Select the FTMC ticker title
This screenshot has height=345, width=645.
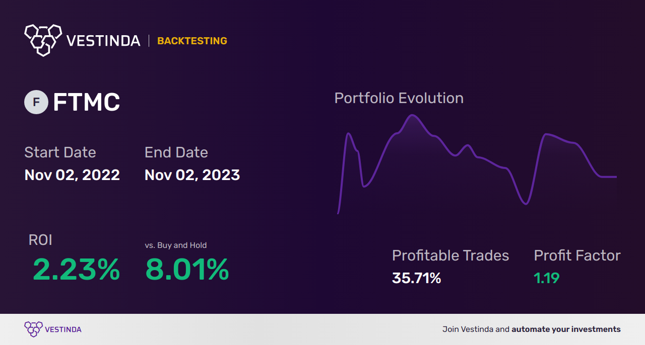[x=86, y=103]
